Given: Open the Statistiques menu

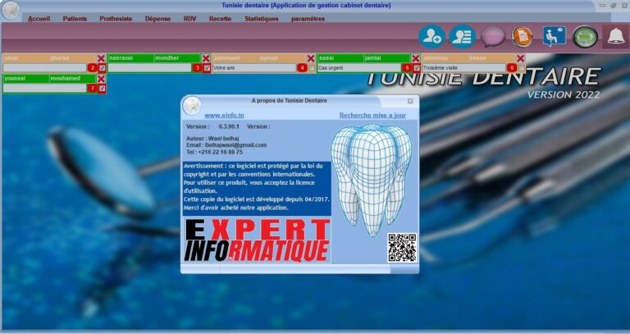Looking at the screenshot, I should click(262, 19).
